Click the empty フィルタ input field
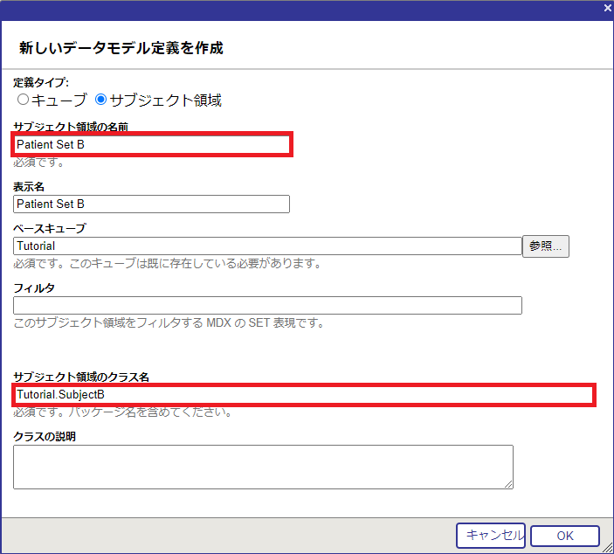The image size is (614, 554). point(267,305)
